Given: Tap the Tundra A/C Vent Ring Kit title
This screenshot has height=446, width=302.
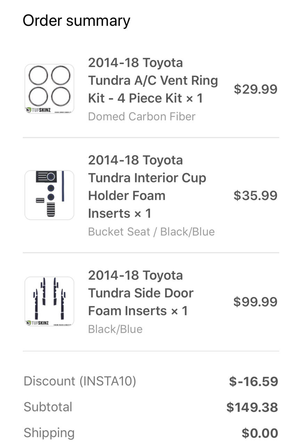Looking at the screenshot, I should 153,80.
